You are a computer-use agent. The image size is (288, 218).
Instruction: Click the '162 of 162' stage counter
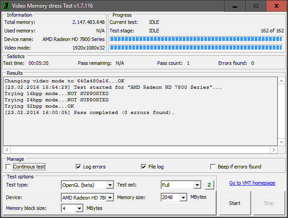click(272, 31)
